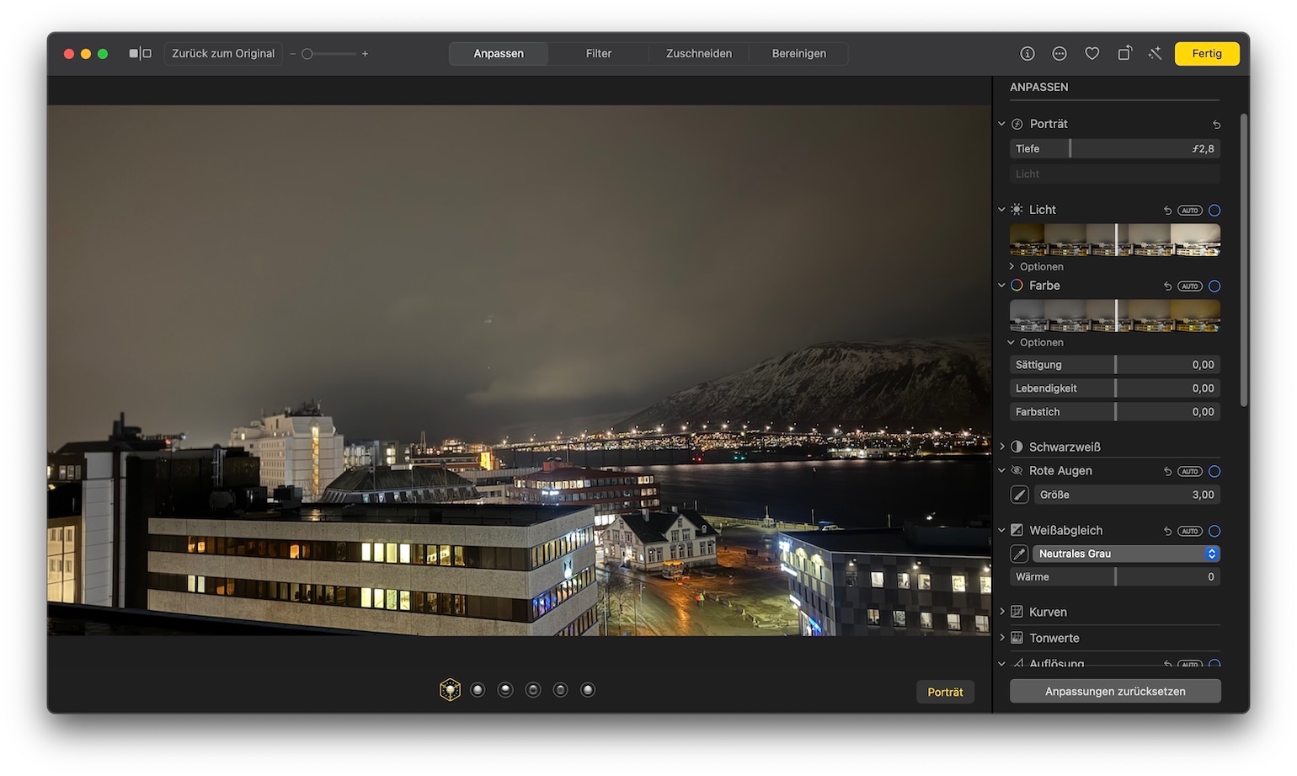The image size is (1297, 776).
Task: Open the Neutrales Grau dropdown
Action: [1126, 554]
